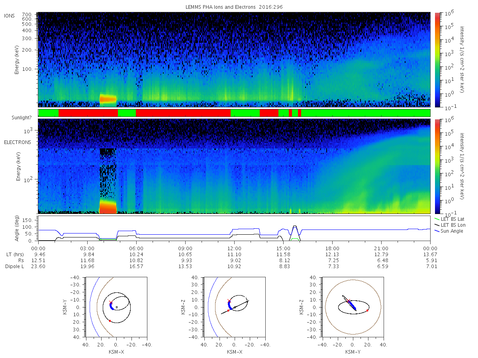478x358 pixels.
Task: Click the Dipole L value 23.60
Action: point(38,266)
